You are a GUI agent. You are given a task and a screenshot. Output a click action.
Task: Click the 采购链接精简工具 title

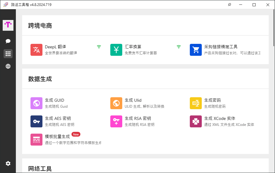(x=221, y=47)
